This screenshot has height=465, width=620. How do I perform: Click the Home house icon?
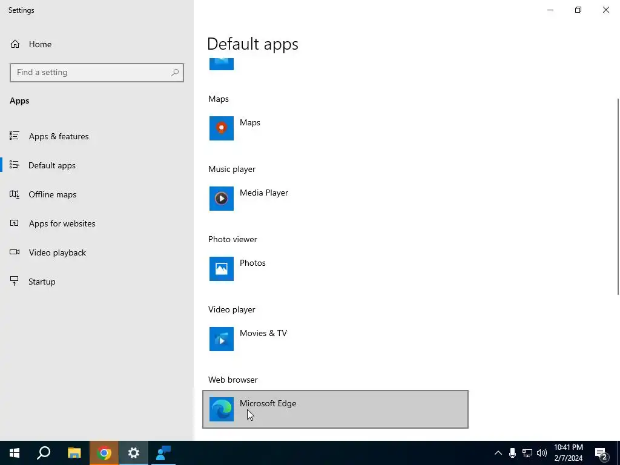click(15, 44)
